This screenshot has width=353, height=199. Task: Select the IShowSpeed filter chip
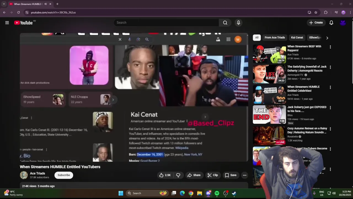315,38
